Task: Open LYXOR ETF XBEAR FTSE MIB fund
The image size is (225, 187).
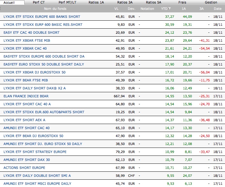Action: coord(27,40)
